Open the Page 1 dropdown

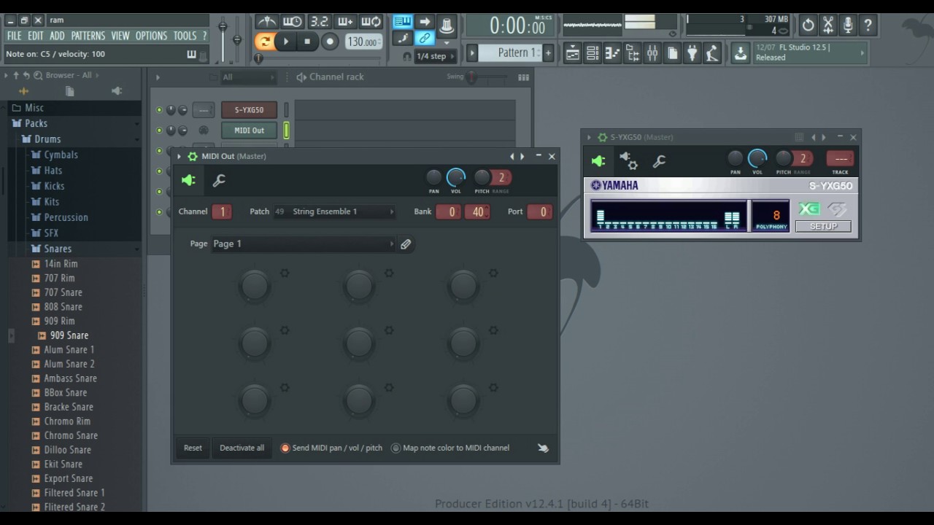pos(303,244)
